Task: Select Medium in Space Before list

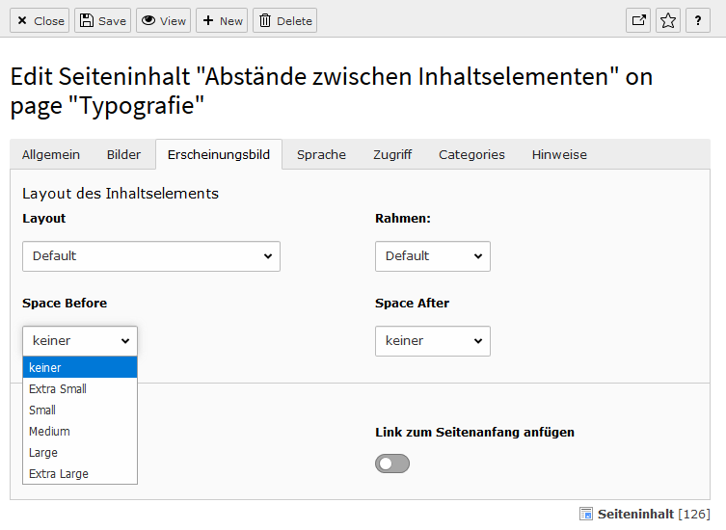Action: click(x=49, y=432)
